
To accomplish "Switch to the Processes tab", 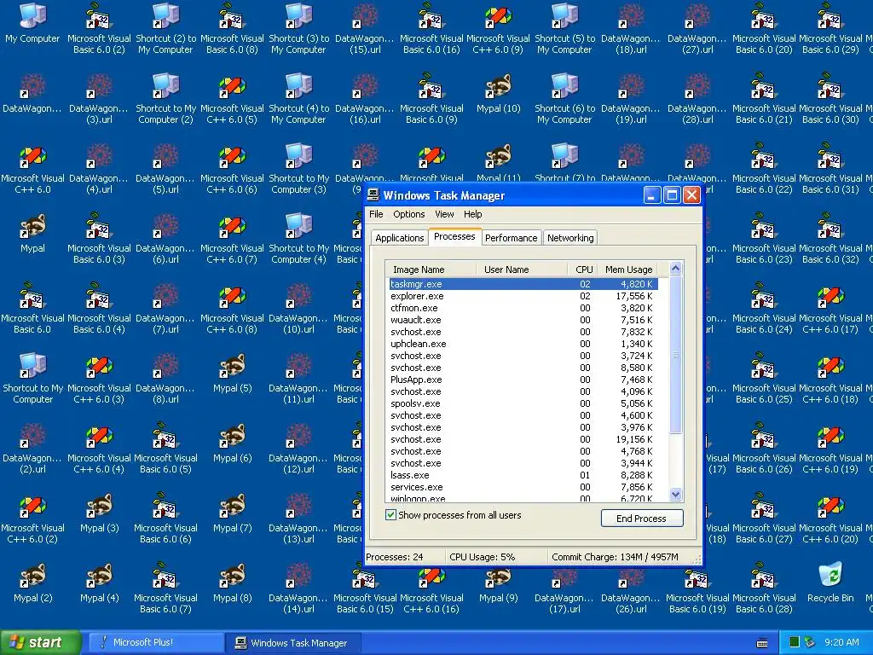I will pyautogui.click(x=454, y=236).
